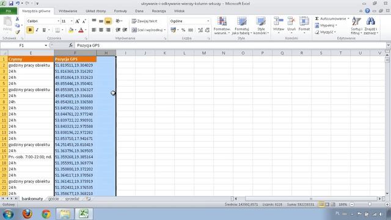Center text horizontally
391x220 pixels.
(x=101, y=30)
